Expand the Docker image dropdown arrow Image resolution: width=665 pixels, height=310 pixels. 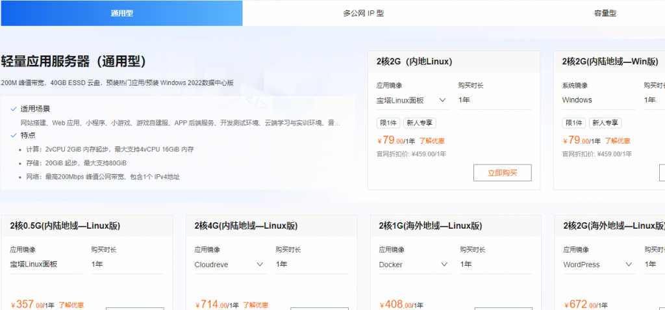tap(444, 265)
